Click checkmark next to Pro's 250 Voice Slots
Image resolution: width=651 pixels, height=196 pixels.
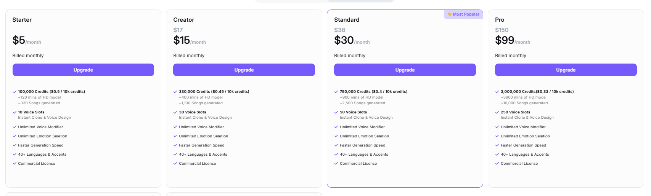coord(497,112)
